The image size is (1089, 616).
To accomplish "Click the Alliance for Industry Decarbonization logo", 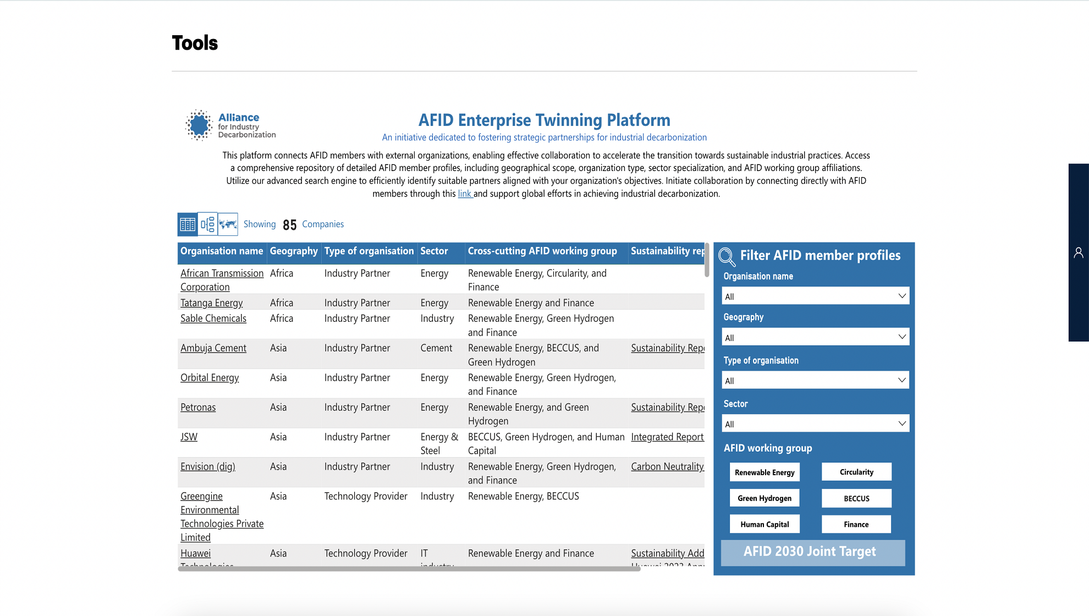I will pyautogui.click(x=231, y=125).
